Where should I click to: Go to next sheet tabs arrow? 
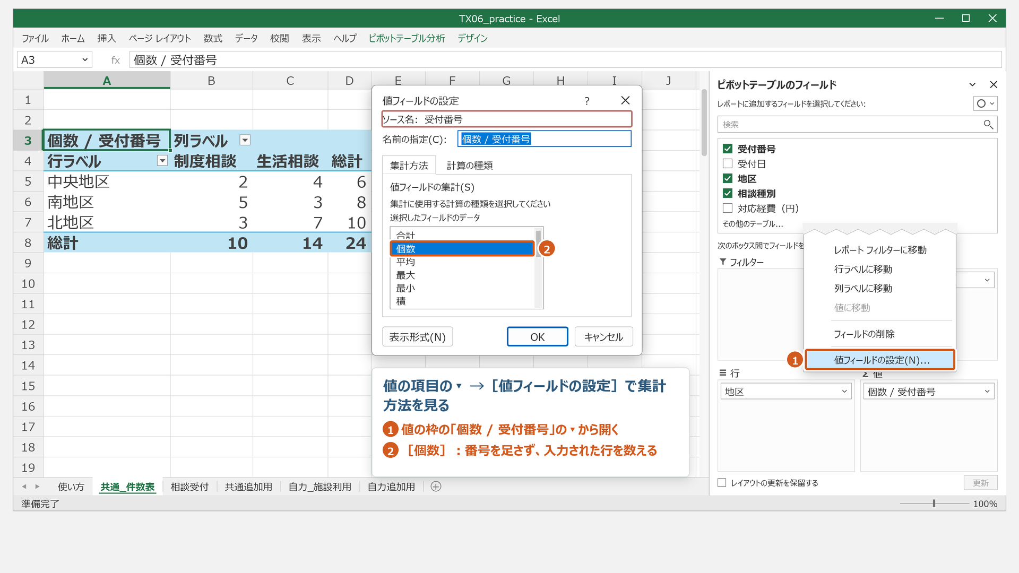37,487
